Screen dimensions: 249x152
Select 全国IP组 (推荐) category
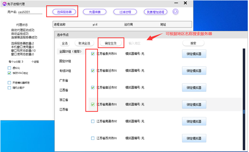[x=70, y=51]
